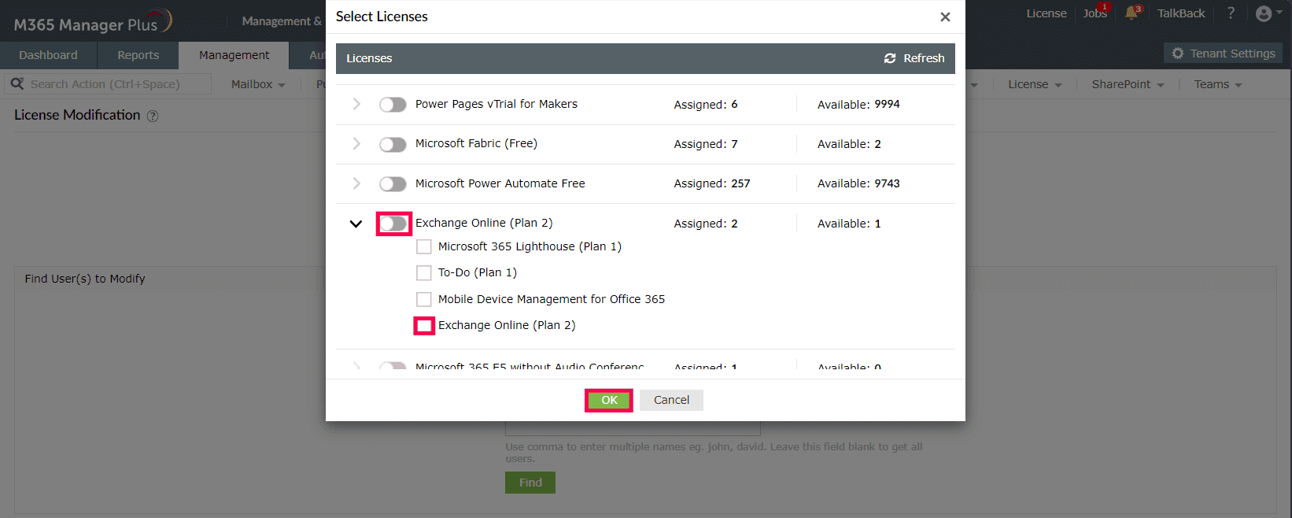Image resolution: width=1292 pixels, height=518 pixels.
Task: Check Microsoft 365 Lighthouse (Plan 1)
Action: pos(424,246)
